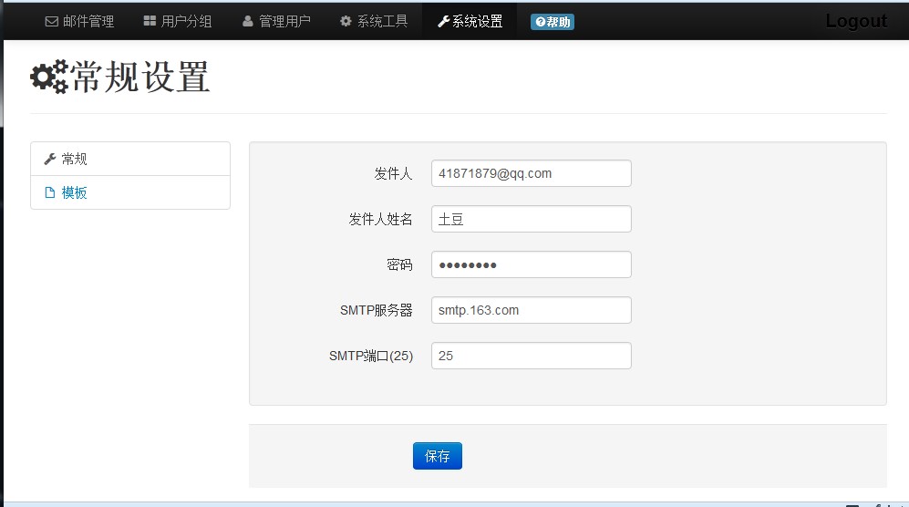Viewport: 909px width, 507px height.
Task: Focus the SMTP端口 field showing 25
Action: [531, 356]
